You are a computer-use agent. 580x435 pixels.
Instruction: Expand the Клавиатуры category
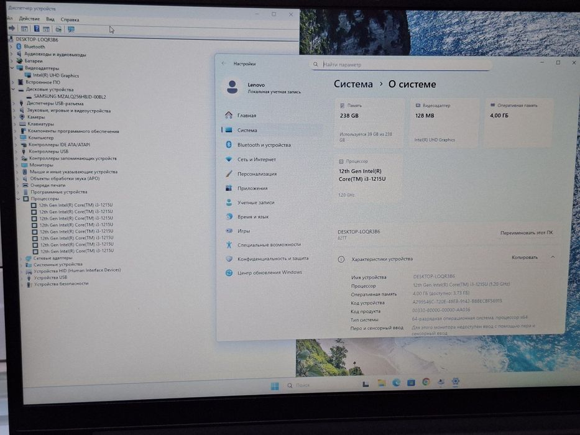15,124
